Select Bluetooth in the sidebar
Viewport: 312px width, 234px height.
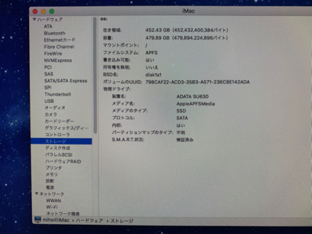tap(55, 33)
